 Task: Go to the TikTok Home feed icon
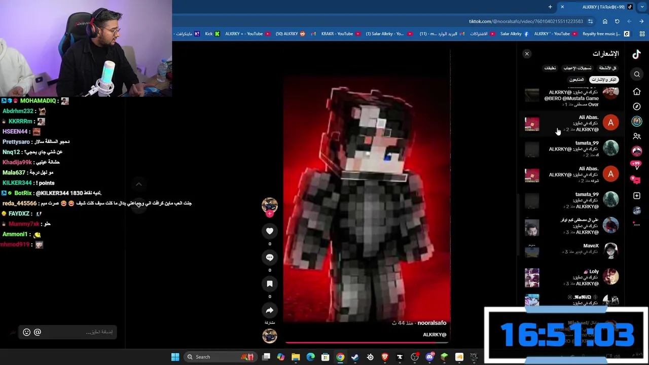pyautogui.click(x=637, y=92)
